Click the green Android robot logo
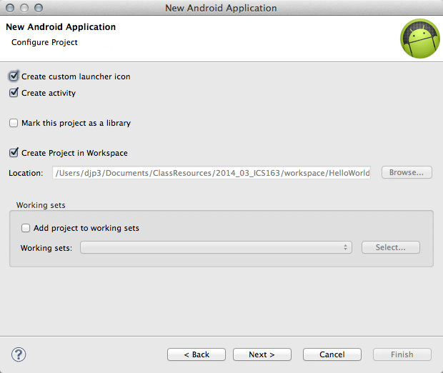 point(419,39)
